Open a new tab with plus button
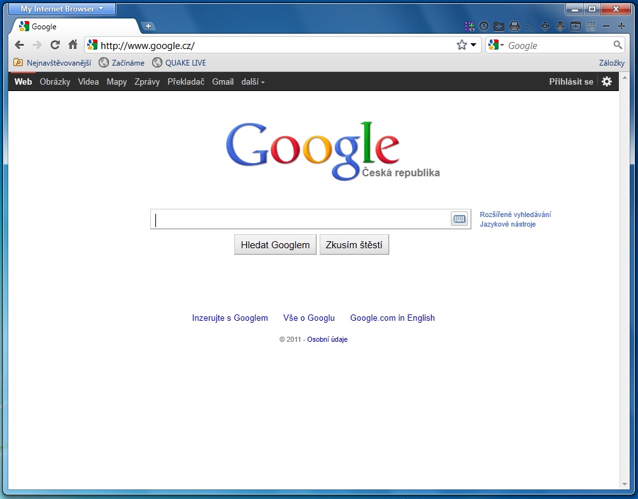 tap(148, 26)
